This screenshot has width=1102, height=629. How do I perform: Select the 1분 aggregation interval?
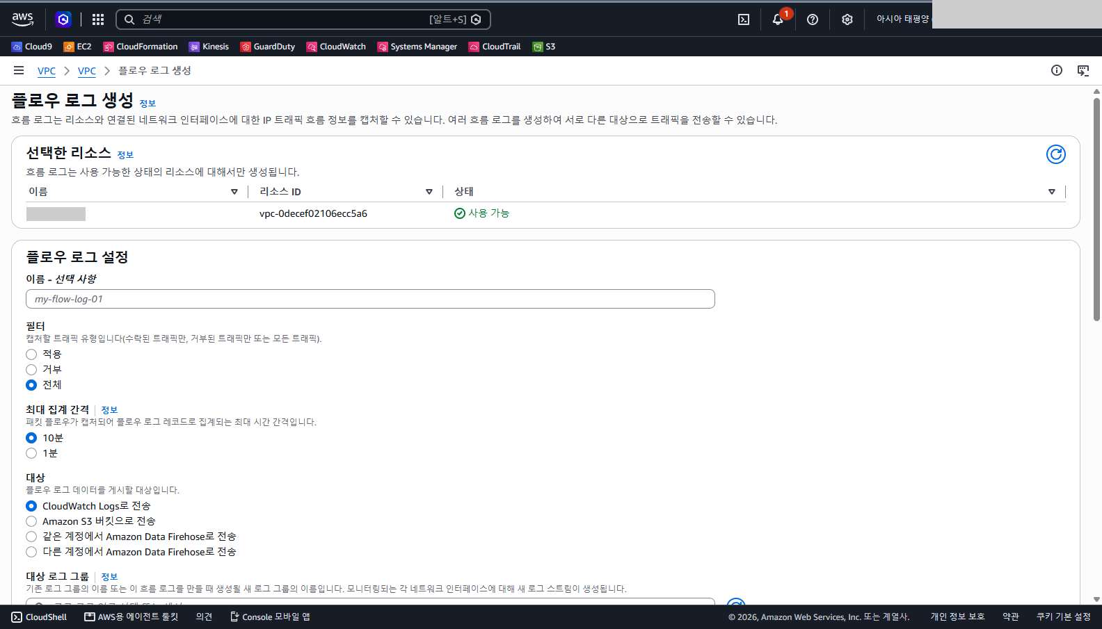point(31,453)
